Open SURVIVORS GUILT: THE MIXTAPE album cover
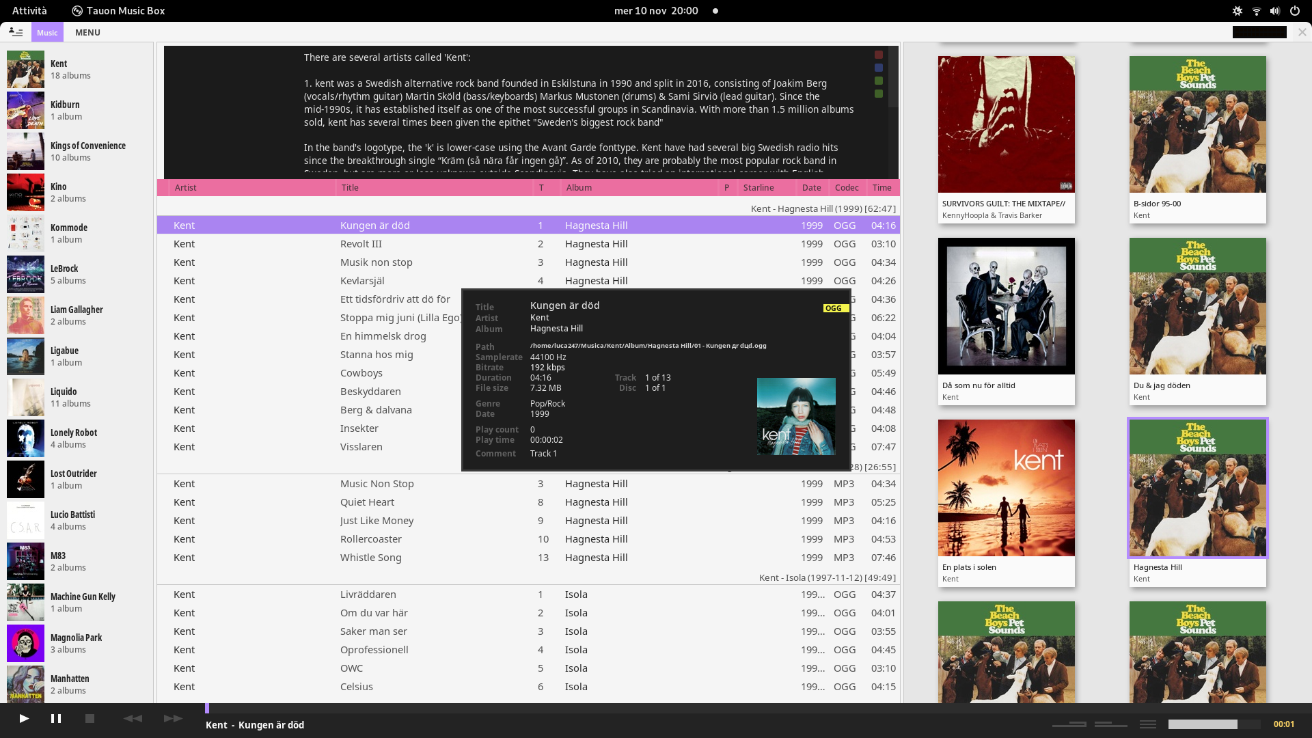1312x738 pixels. pos(1007,124)
